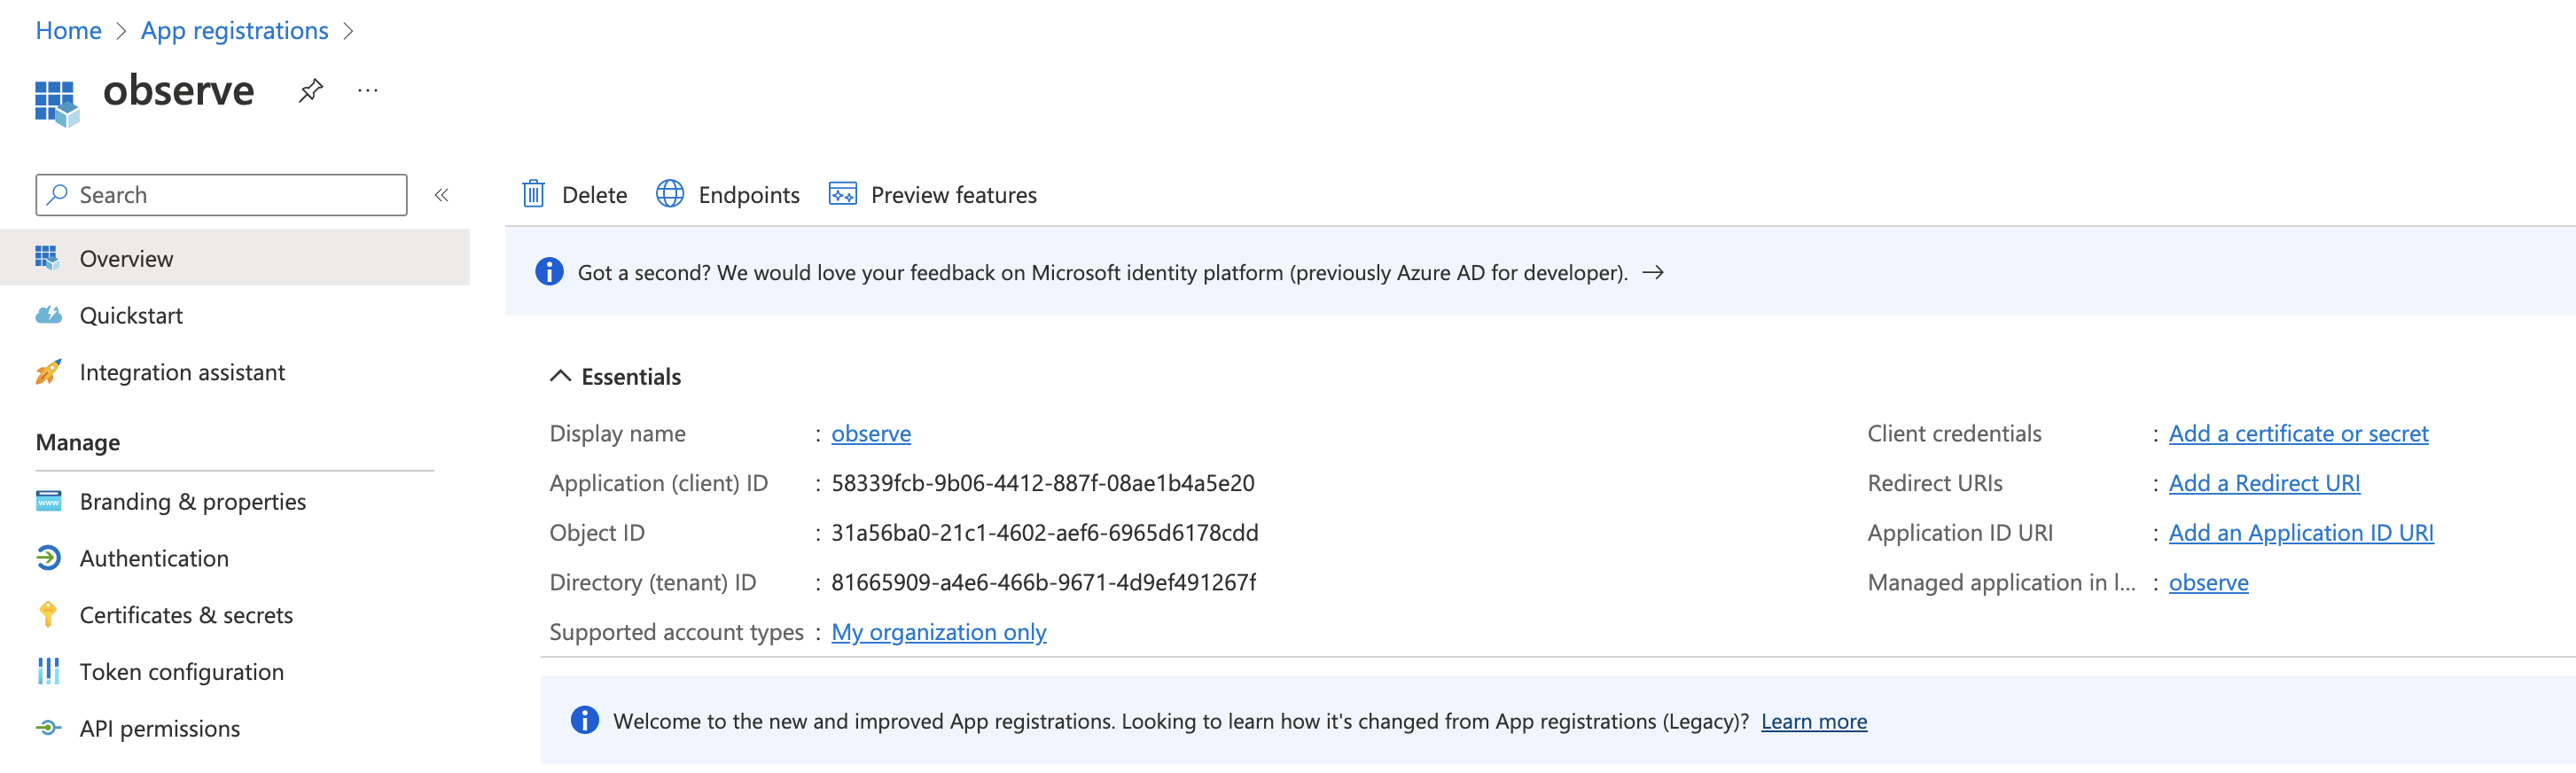
Task: Go back to App registrations breadcrumb
Action: tap(234, 31)
